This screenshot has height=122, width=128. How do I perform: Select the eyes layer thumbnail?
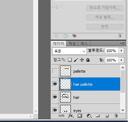point(66,109)
